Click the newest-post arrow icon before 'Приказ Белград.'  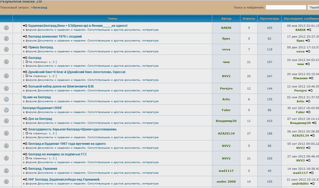click(x=25, y=47)
